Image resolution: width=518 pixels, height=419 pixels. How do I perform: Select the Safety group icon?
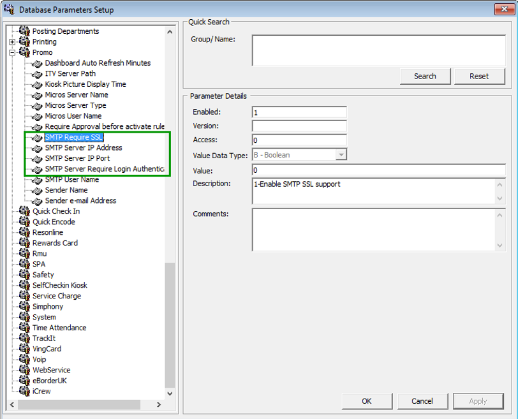[24, 274]
